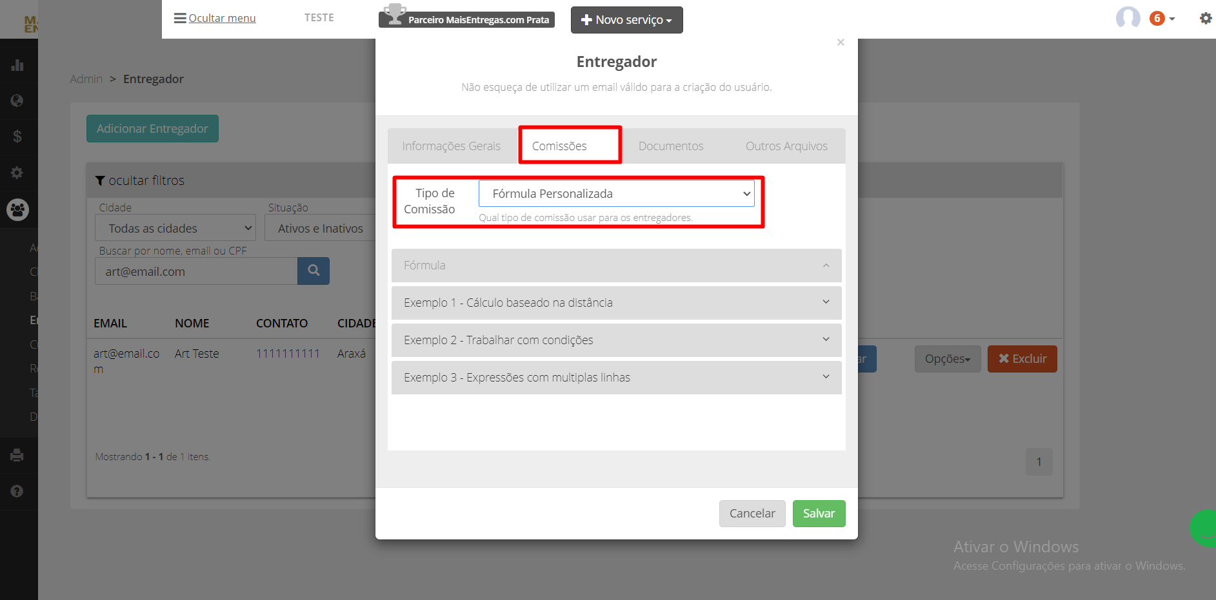Open the Opções dropdown for Art Teste

[x=948, y=359]
